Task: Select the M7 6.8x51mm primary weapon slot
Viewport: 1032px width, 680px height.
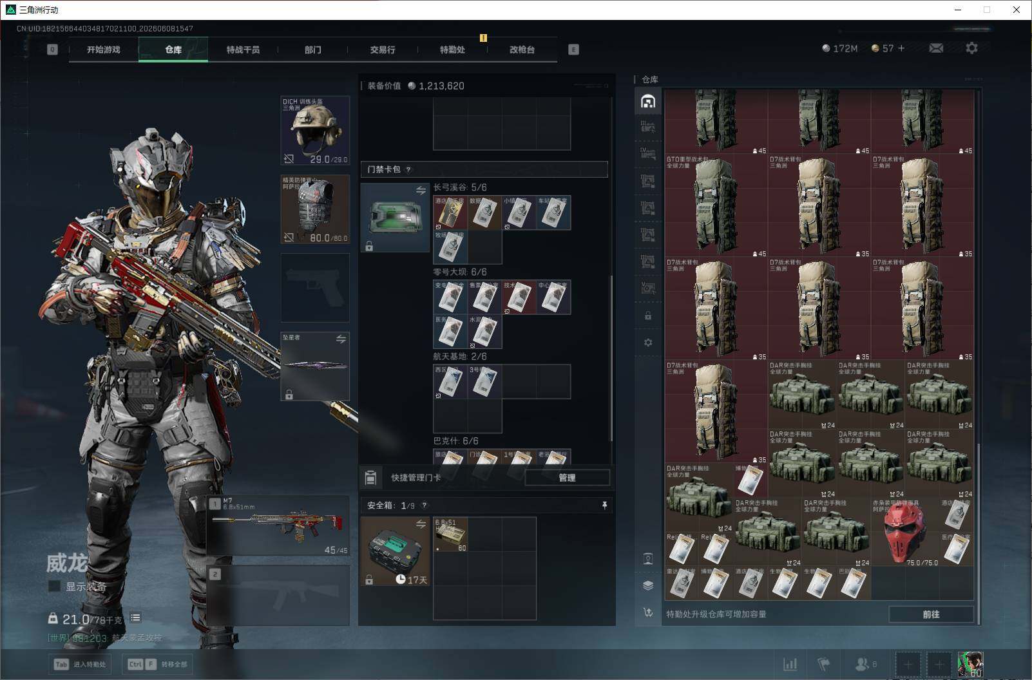Action: pyautogui.click(x=278, y=525)
